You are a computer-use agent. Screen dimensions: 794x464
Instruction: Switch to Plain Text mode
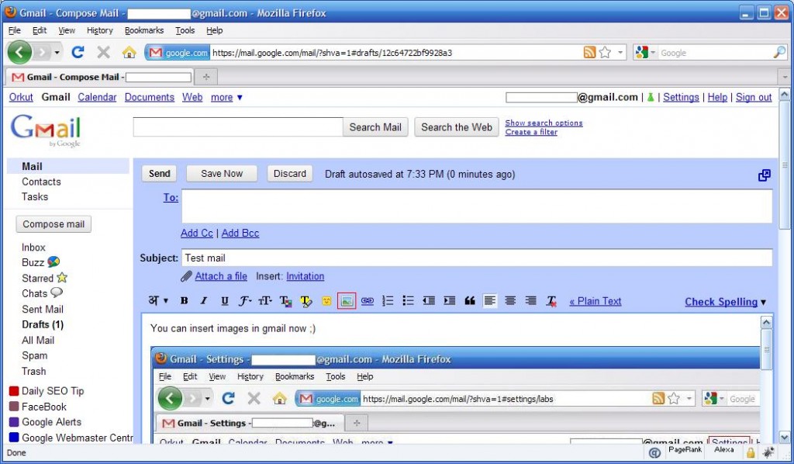coord(595,301)
